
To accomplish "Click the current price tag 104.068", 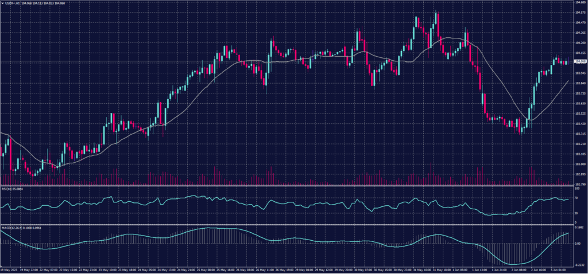I will click(579, 62).
